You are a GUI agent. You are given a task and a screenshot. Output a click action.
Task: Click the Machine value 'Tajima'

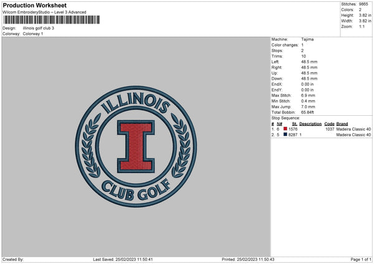pyautogui.click(x=307, y=39)
